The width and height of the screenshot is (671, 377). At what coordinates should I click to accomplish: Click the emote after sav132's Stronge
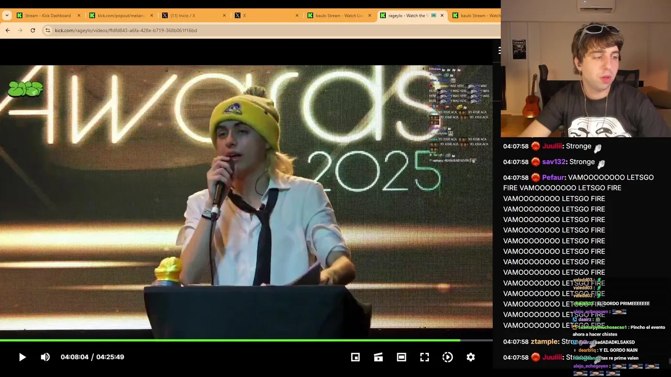602,163
